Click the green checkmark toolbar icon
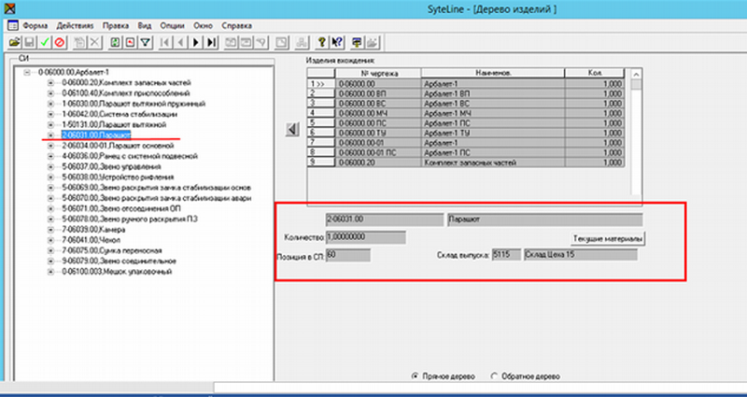Viewport: 747px width, 397px height. pyautogui.click(x=44, y=42)
